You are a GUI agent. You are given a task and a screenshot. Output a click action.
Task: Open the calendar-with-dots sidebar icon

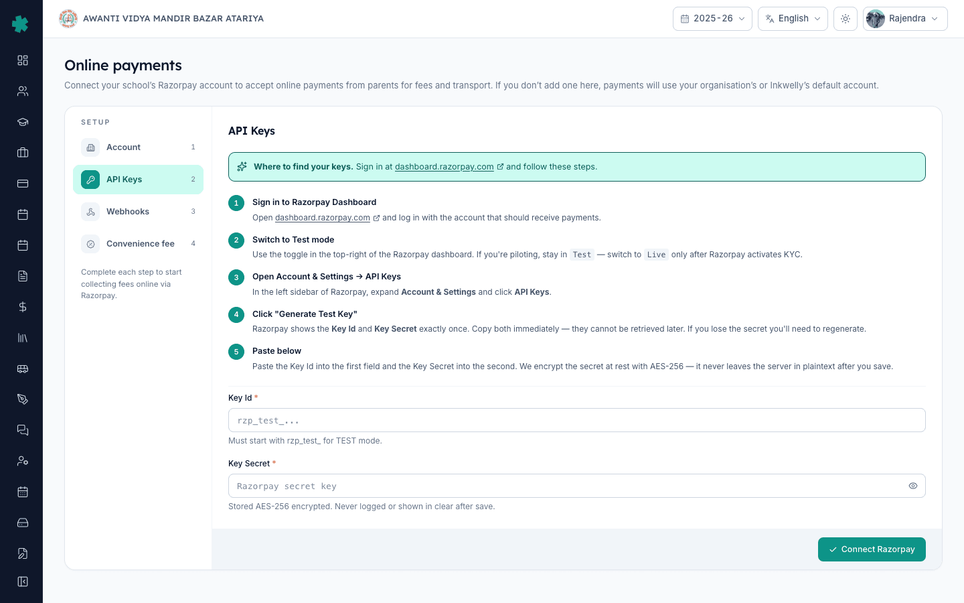[23, 492]
